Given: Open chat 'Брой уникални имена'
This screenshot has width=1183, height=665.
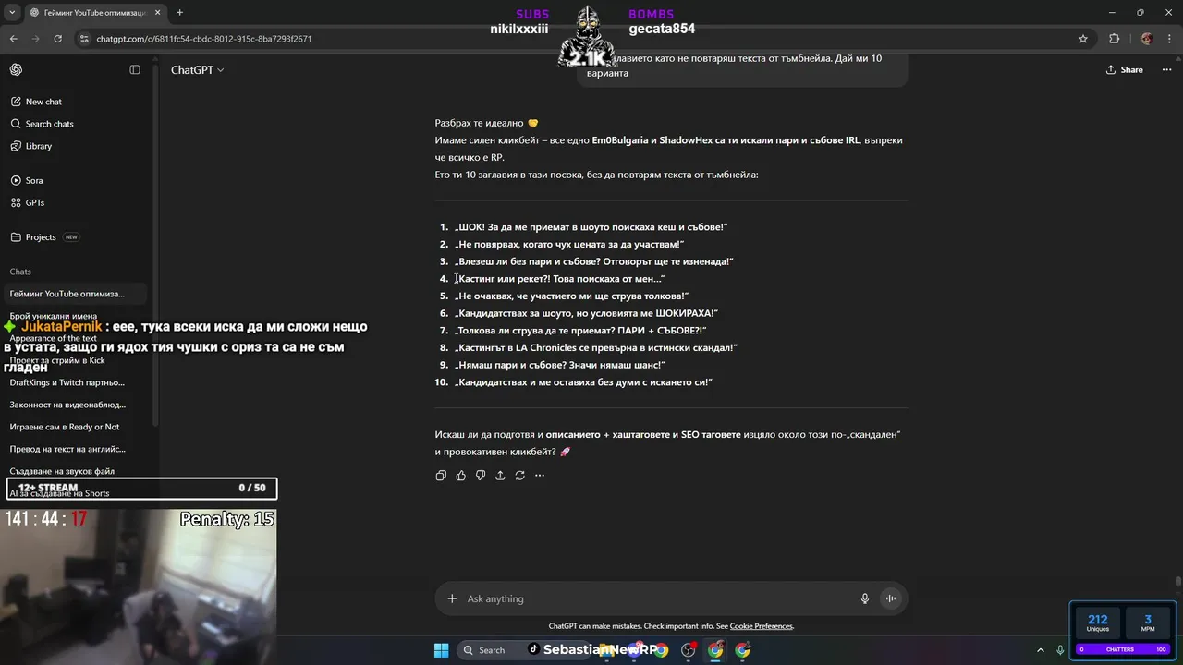Looking at the screenshot, I should (x=53, y=316).
